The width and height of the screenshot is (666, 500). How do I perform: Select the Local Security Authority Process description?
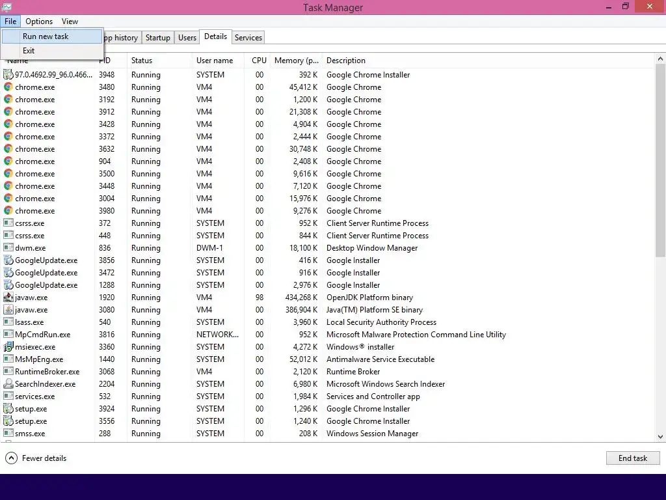click(x=381, y=322)
